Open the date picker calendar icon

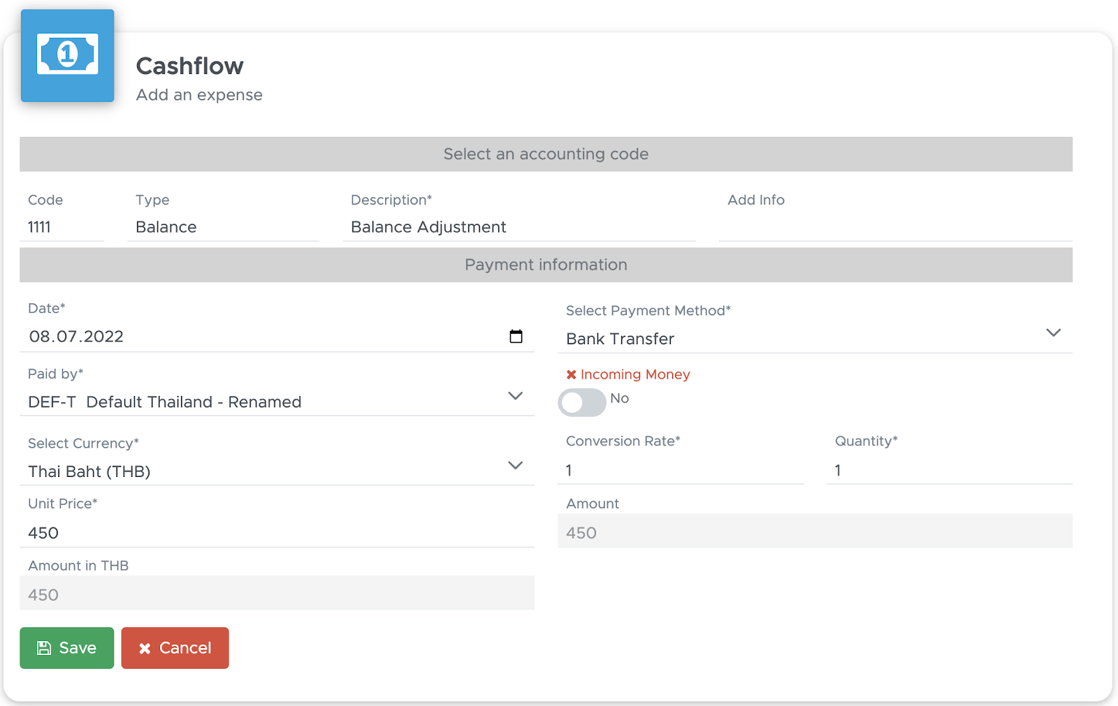[516, 337]
